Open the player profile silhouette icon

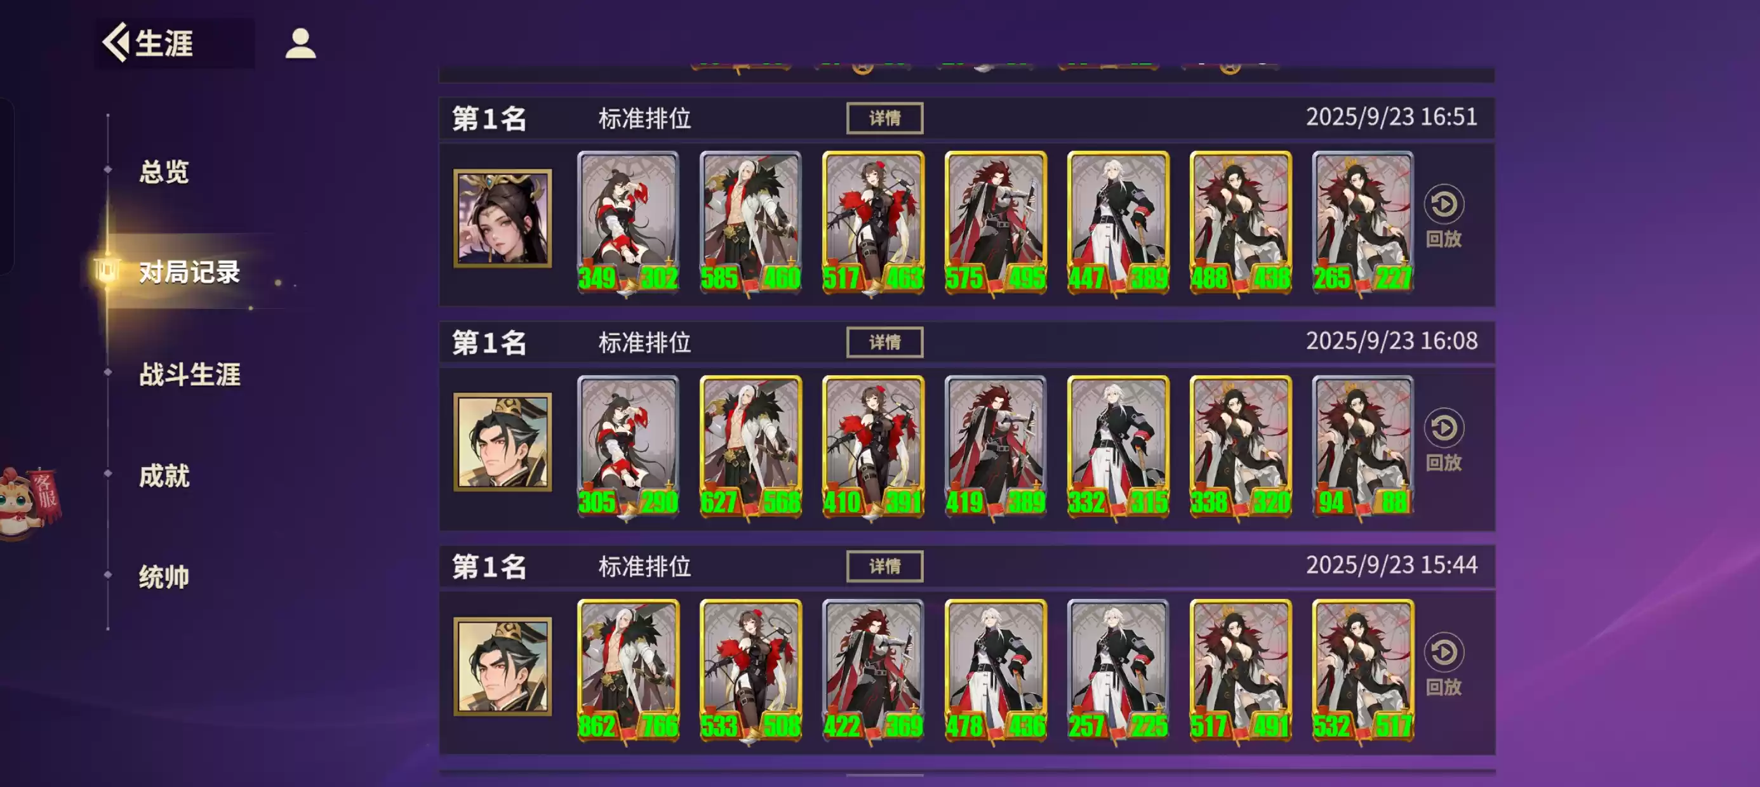click(x=300, y=44)
